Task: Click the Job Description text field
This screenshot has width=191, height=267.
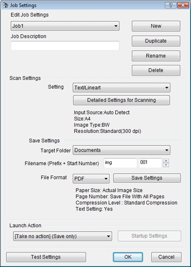Action: pos(65,46)
